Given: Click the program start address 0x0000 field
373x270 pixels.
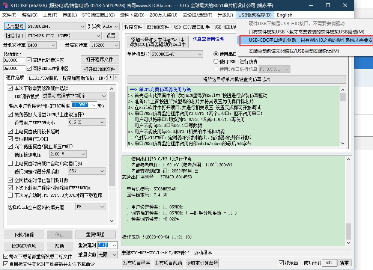Looking at the screenshot, I should [x=14, y=60].
